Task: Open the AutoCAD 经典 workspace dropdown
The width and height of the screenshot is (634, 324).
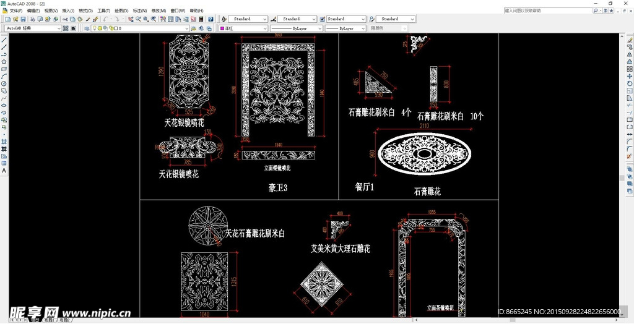Action: coord(33,28)
